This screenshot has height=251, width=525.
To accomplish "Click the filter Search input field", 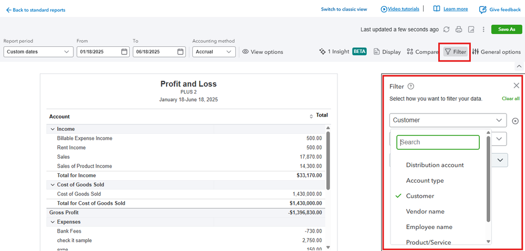I will (438, 142).
